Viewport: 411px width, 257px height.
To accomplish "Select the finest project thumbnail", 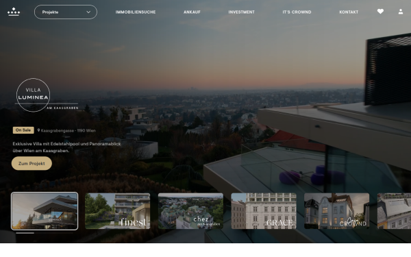I will coord(117,211).
